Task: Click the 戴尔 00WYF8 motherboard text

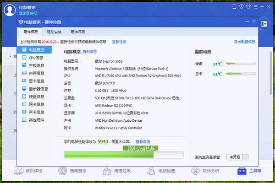Action: (104, 83)
